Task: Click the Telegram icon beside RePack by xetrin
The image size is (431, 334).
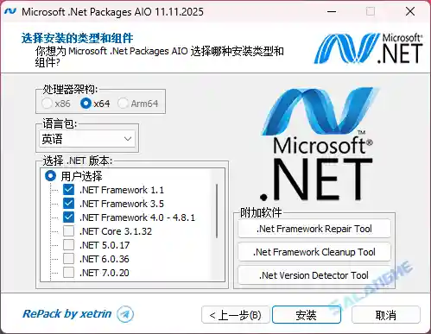Action: coord(125,314)
